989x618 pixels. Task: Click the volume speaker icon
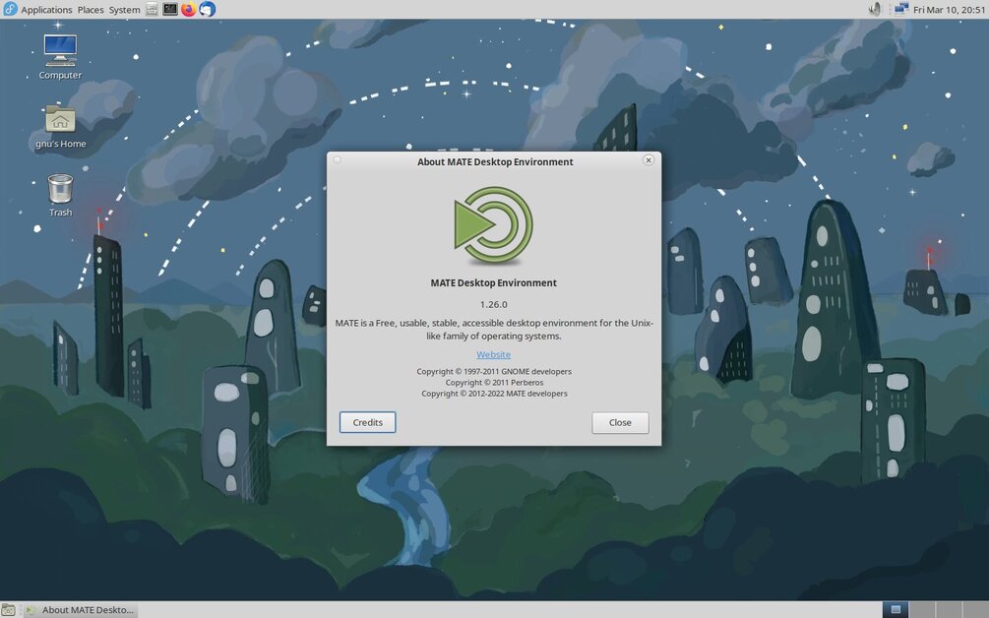875,9
